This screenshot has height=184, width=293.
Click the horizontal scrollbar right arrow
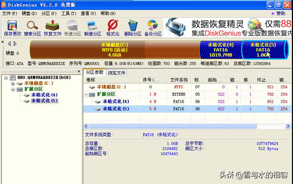pyautogui.click(x=288, y=126)
